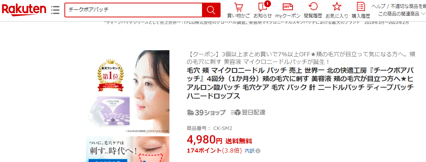The width and height of the screenshot is (426, 162).
Task: Click the 翌日配達 next-day delivery badge
Action: coord(248,113)
